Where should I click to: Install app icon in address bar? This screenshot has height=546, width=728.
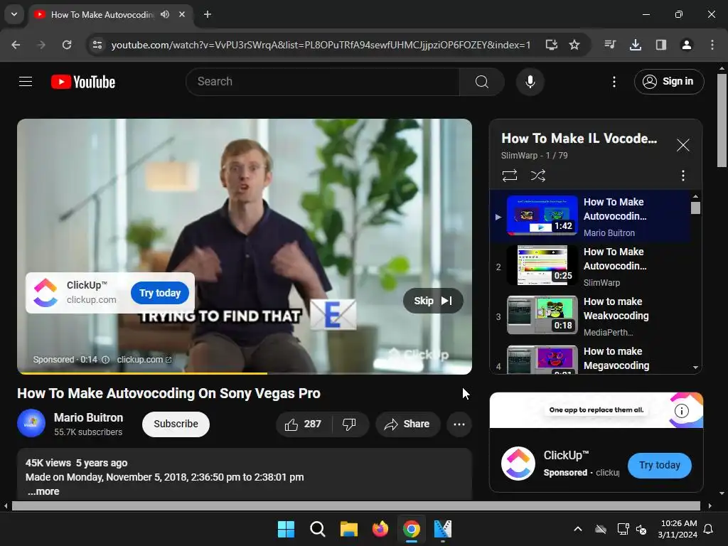tap(551, 45)
